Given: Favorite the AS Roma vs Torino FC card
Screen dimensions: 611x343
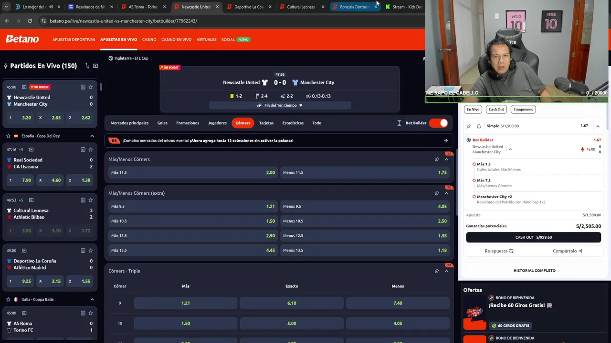Looking at the screenshot, I should [91, 313].
